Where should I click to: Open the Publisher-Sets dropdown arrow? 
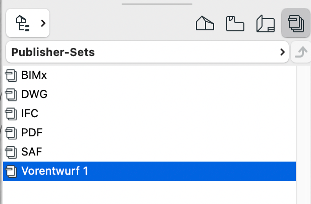(x=282, y=52)
